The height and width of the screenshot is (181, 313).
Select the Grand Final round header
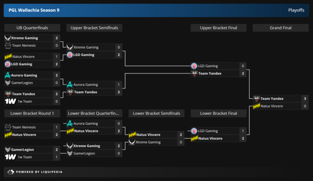click(x=280, y=28)
